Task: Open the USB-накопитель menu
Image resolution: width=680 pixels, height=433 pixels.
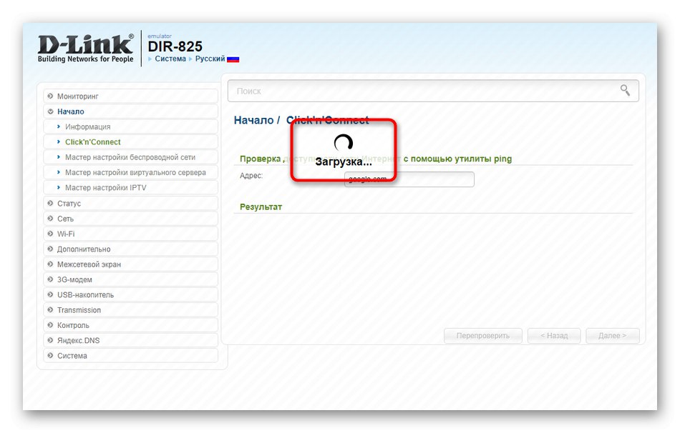Action: [130, 294]
